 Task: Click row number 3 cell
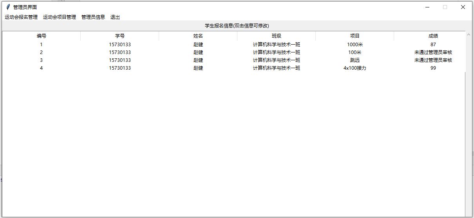(41, 60)
